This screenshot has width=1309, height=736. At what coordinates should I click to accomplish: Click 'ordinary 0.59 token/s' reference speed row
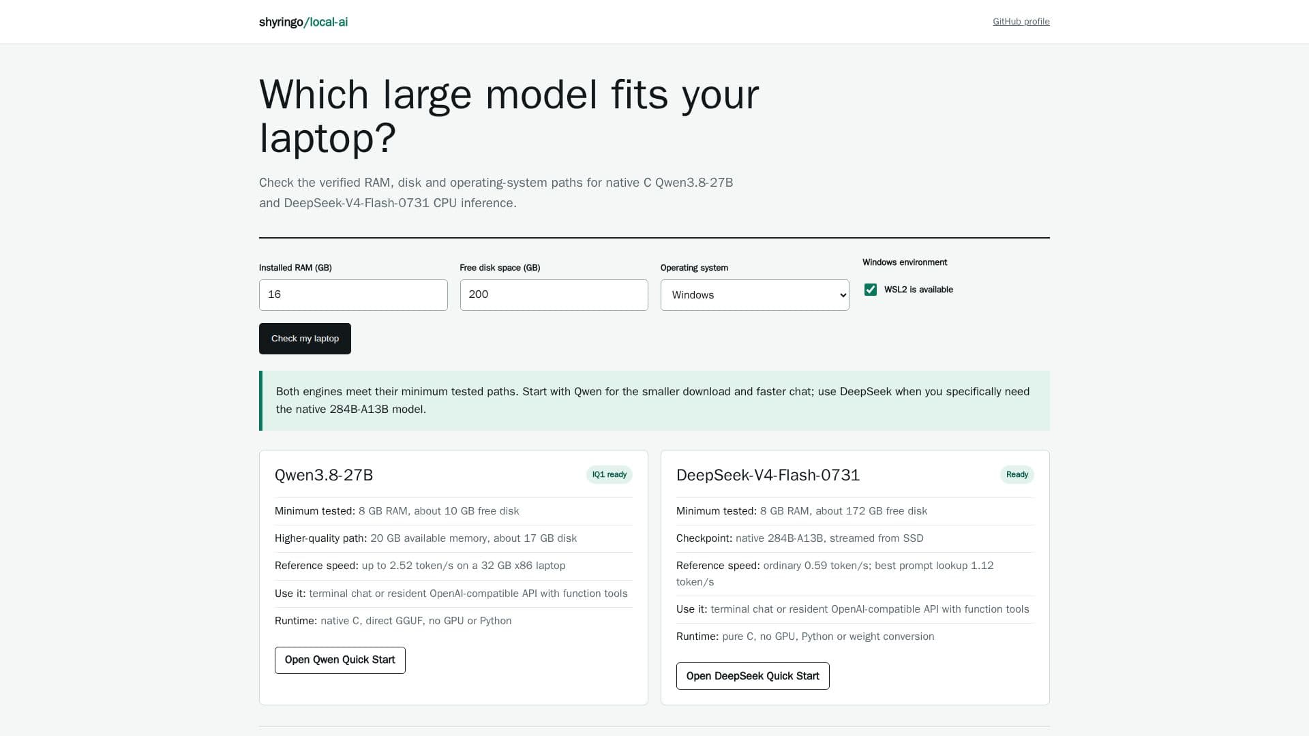[x=855, y=574]
